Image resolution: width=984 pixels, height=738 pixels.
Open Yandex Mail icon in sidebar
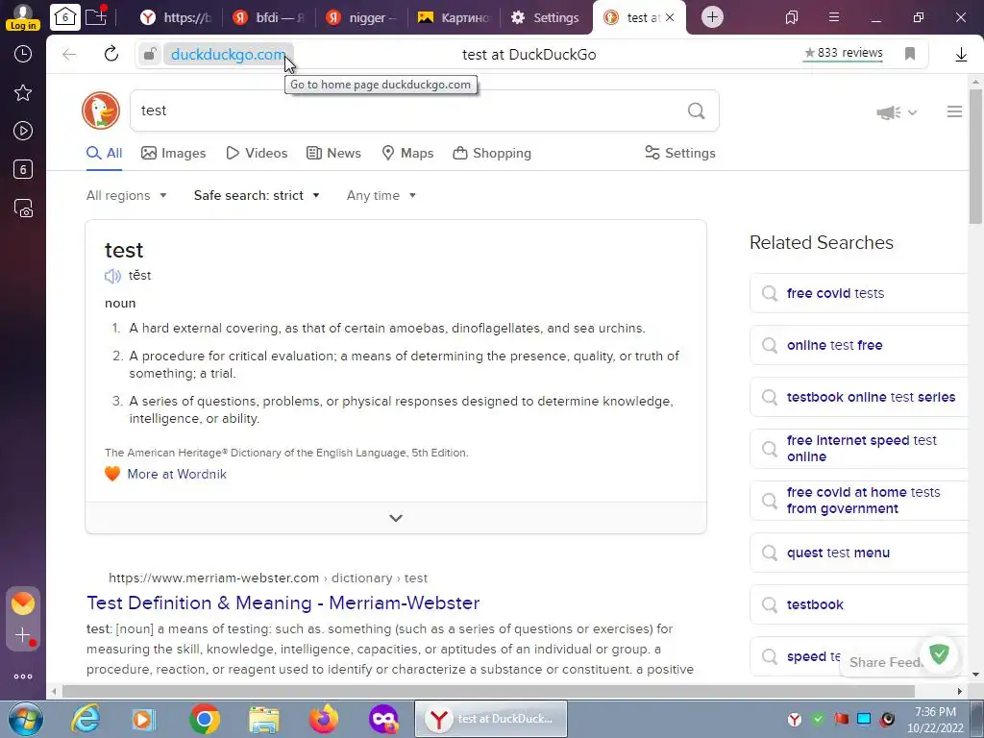(x=23, y=603)
